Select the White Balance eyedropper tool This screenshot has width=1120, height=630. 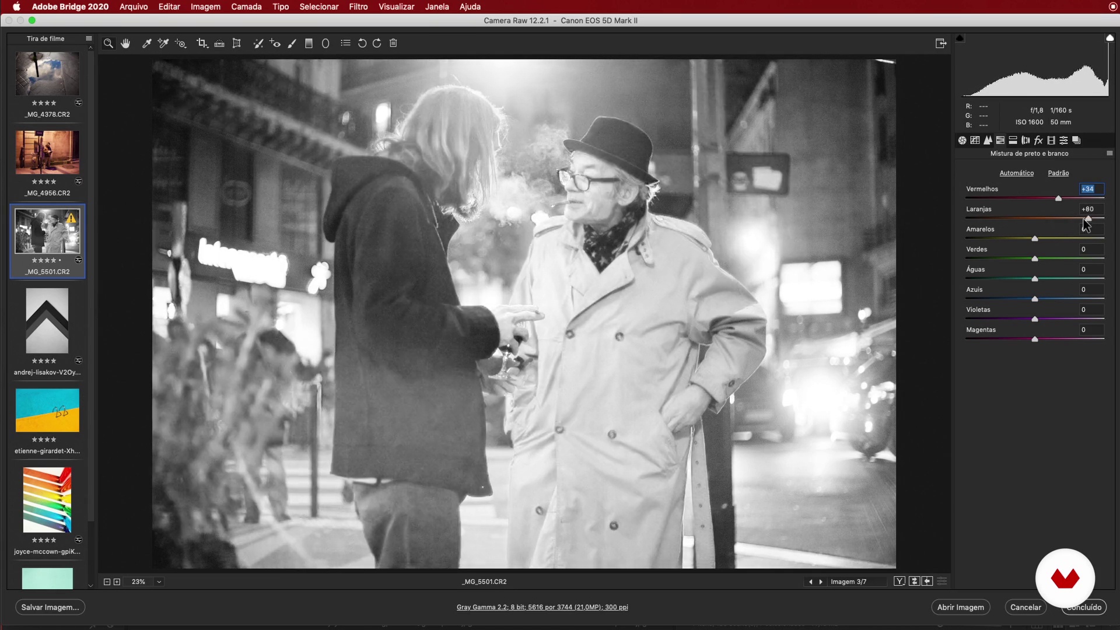pyautogui.click(x=147, y=43)
